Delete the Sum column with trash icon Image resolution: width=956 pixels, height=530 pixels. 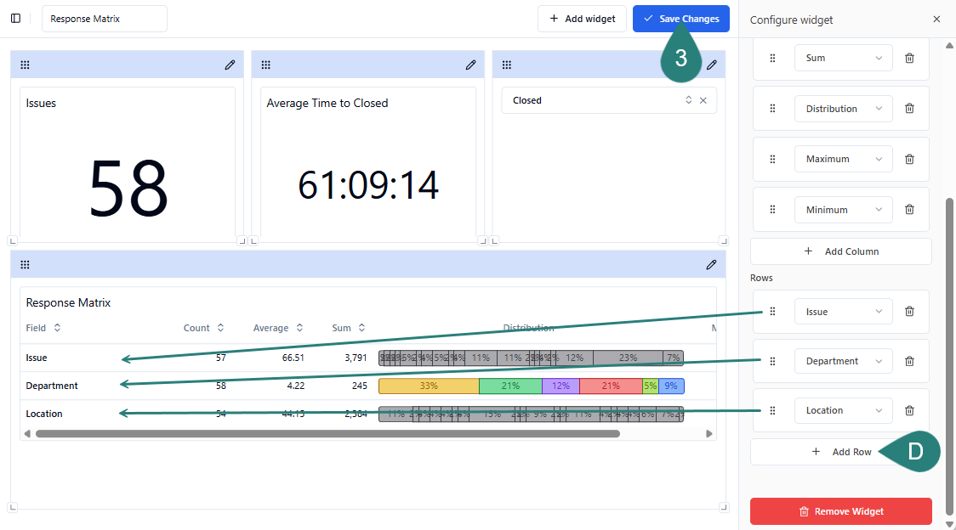pyautogui.click(x=909, y=58)
